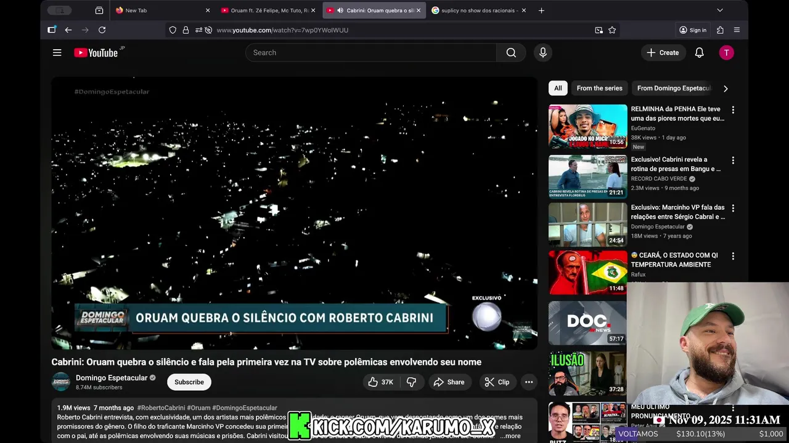The height and width of the screenshot is (443, 789).
Task: Open the notifications bell
Action: (700, 53)
